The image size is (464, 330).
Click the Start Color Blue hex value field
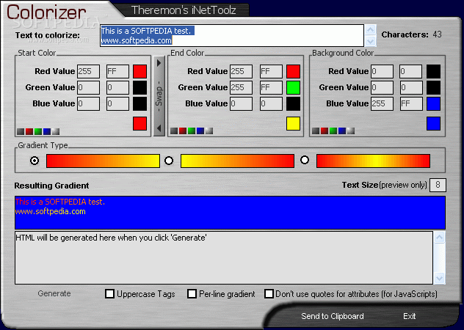point(117,104)
